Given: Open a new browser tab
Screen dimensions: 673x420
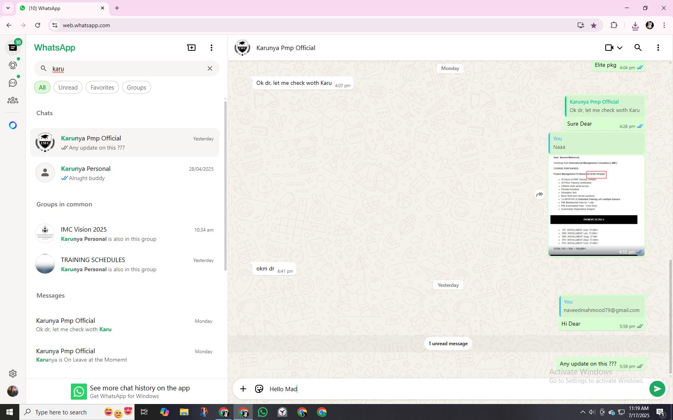Looking at the screenshot, I should 117,8.
